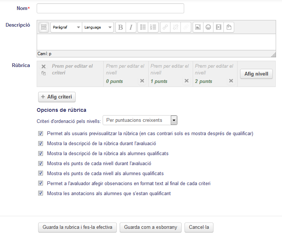Click the 'Cancel·la' button
The image size is (282, 234).
pos(199,227)
